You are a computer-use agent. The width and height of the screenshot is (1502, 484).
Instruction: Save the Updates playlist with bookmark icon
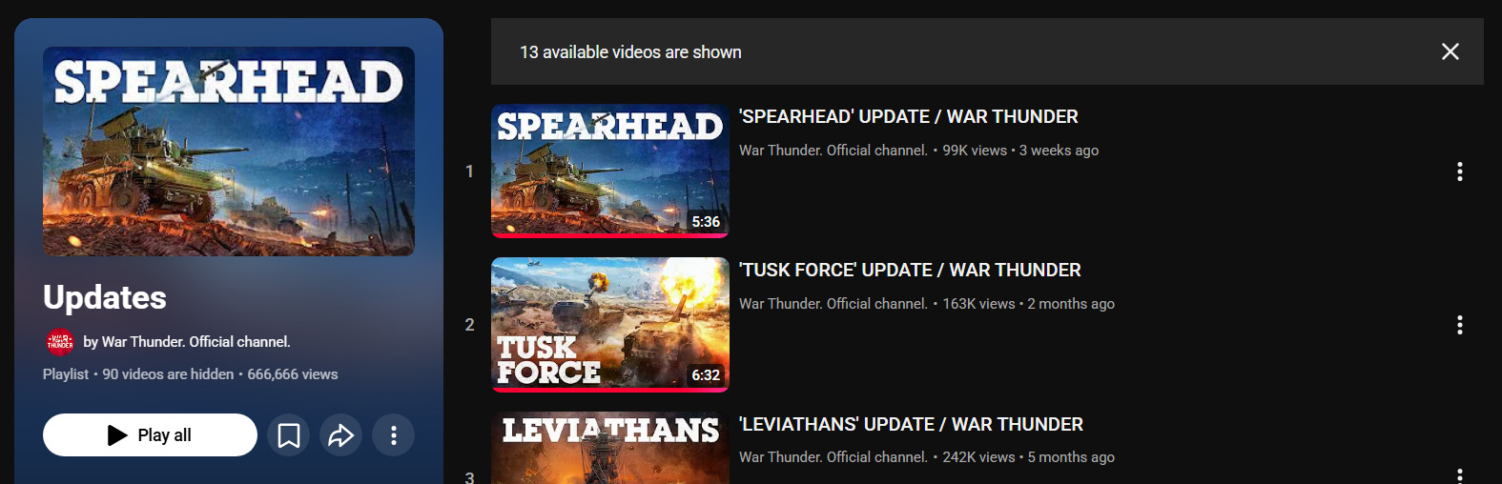tap(288, 435)
